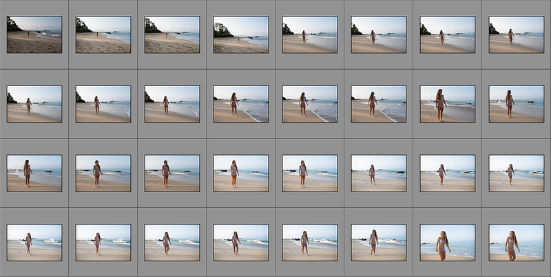
Task: Pick the third thumbnail in the bottom row
Action: tap(172, 243)
